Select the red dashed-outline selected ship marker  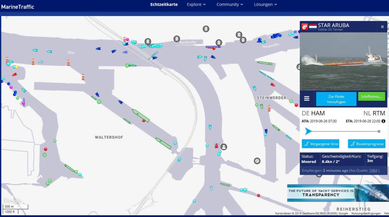[216, 146]
